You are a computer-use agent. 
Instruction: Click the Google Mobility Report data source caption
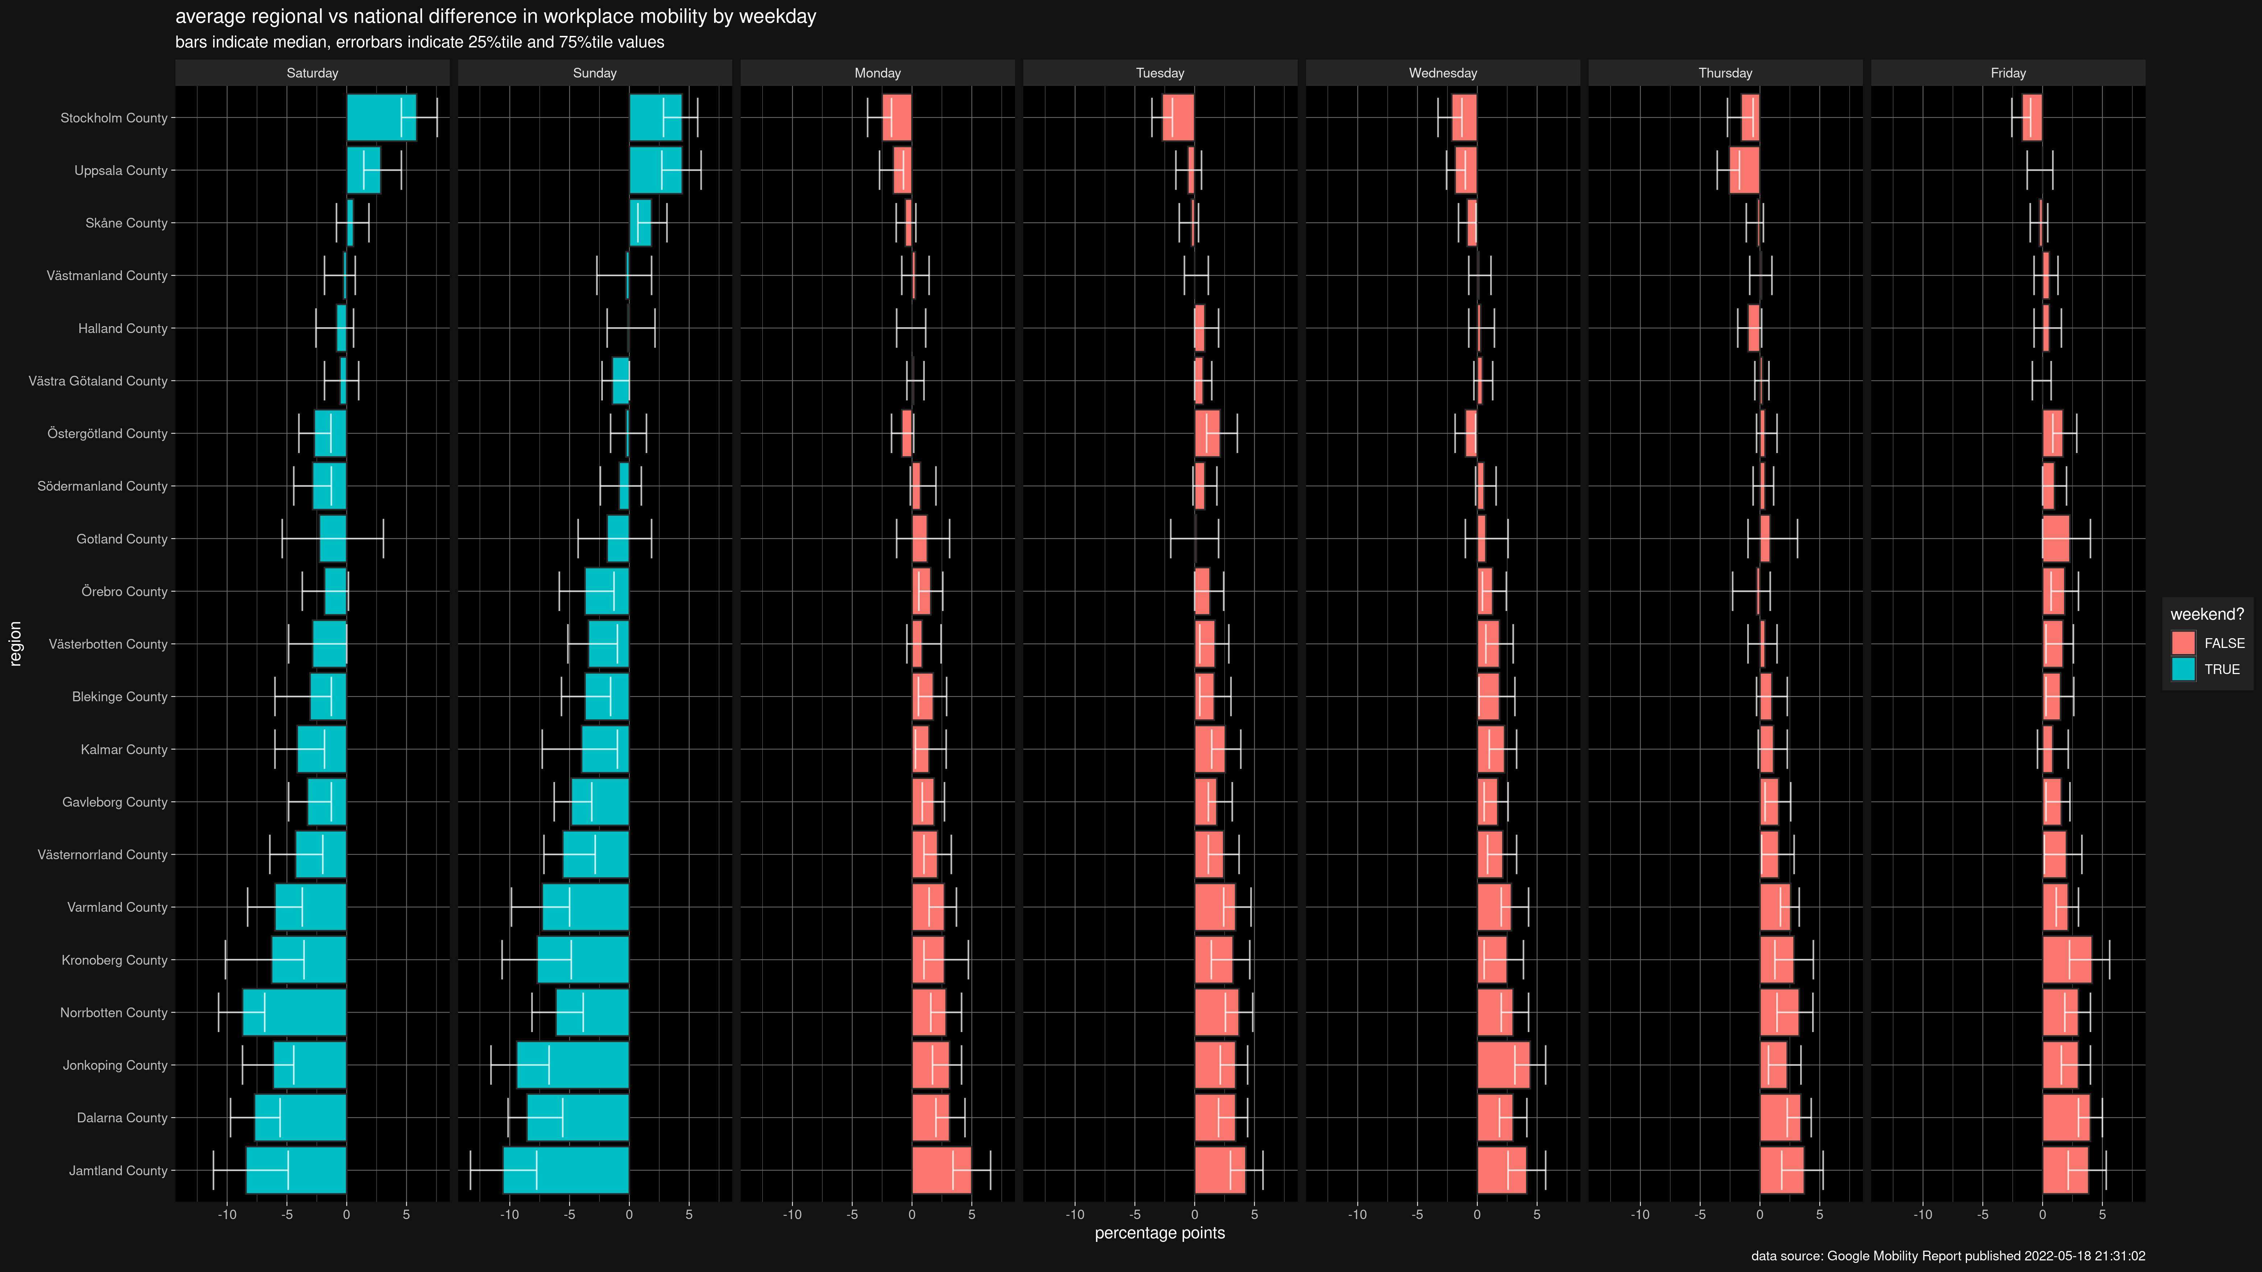point(1948,1256)
